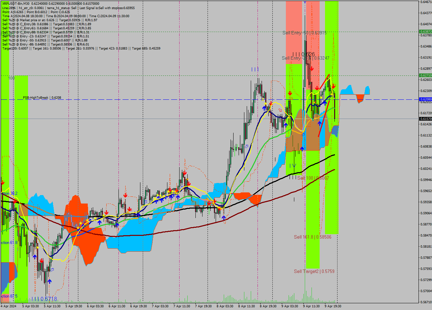Screen dimensions: 432x310
Task: Click the 'Sell Entry -23.6 | 0.63247' label
Action: point(305,58)
